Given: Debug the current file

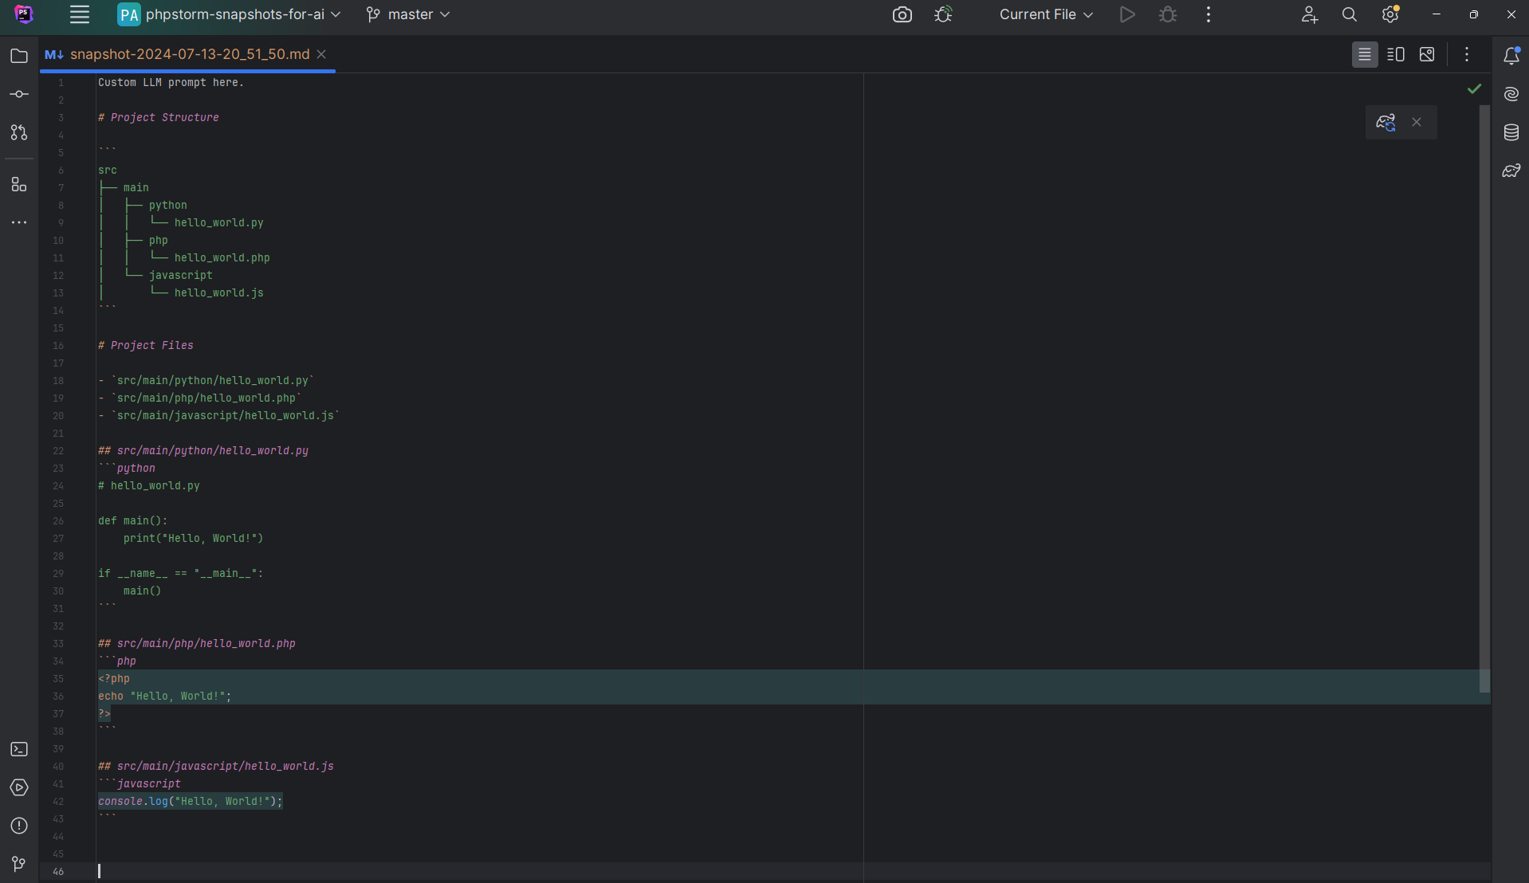Looking at the screenshot, I should click(x=1168, y=14).
